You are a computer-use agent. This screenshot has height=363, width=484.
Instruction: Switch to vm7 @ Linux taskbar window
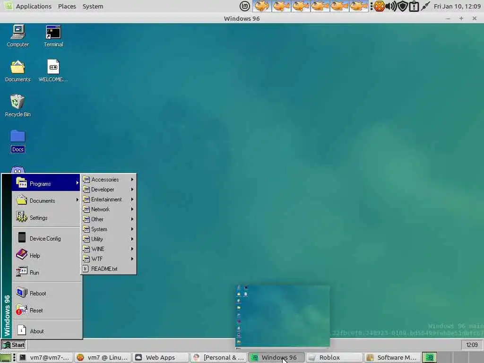[103, 357]
